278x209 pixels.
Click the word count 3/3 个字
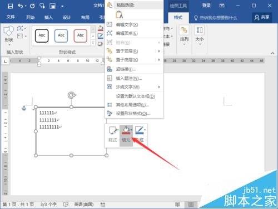point(48,204)
